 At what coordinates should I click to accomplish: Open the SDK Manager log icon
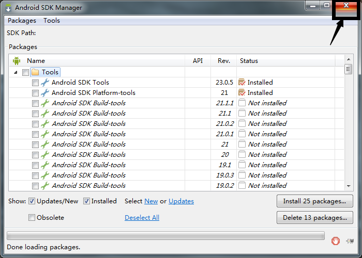click(x=350, y=241)
